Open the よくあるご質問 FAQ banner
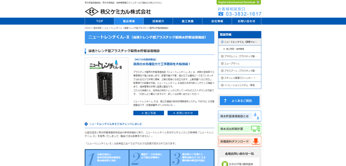The width and height of the screenshot is (346, 166). (x=240, y=101)
